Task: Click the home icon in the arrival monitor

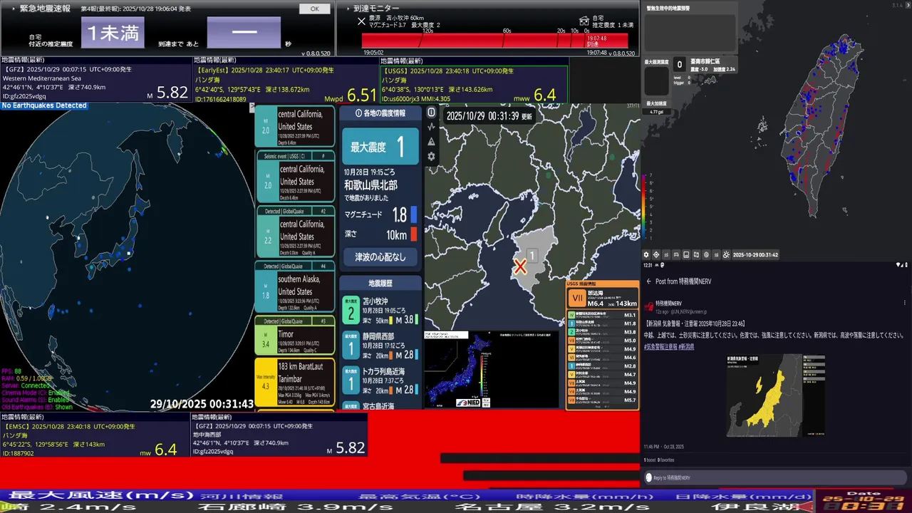Action: tap(585, 20)
